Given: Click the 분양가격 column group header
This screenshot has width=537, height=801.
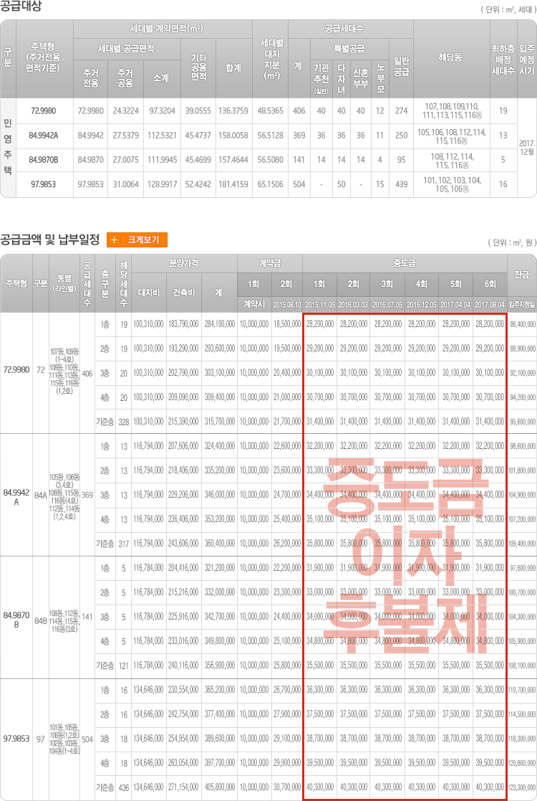Looking at the screenshot, I should click(x=184, y=262).
